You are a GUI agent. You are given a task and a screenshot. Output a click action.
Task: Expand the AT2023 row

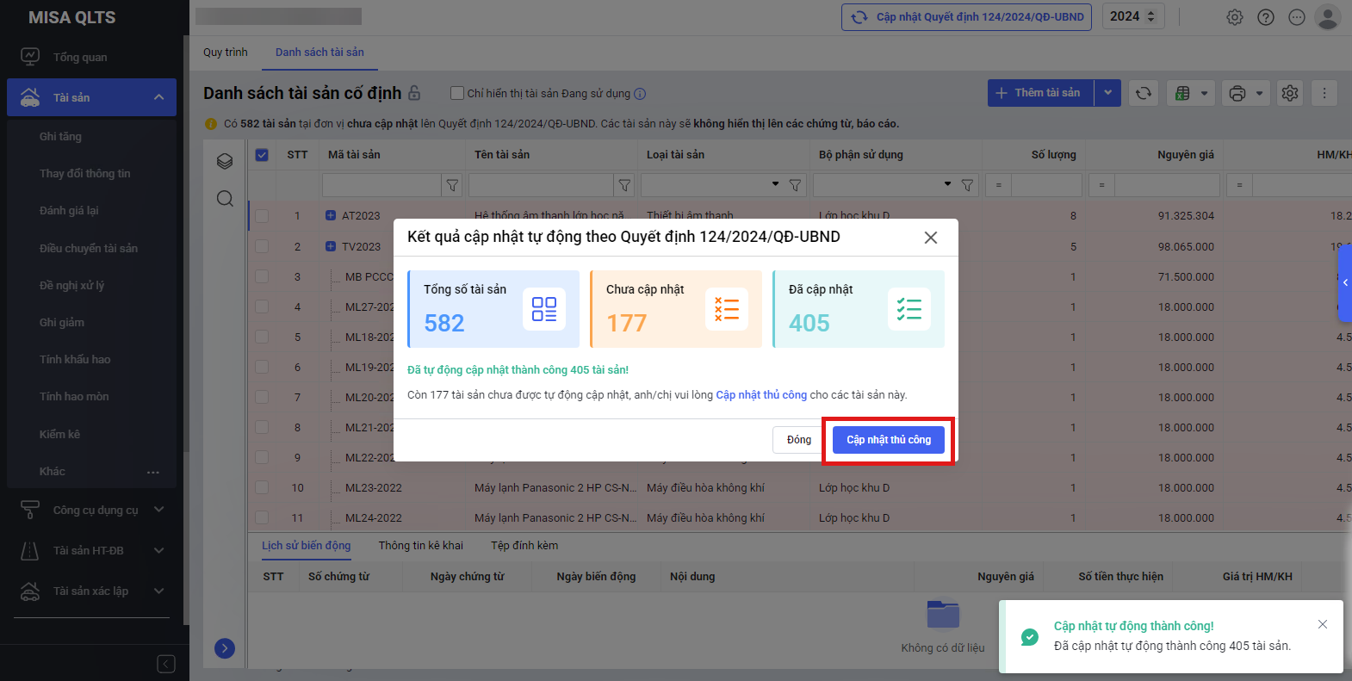(331, 215)
